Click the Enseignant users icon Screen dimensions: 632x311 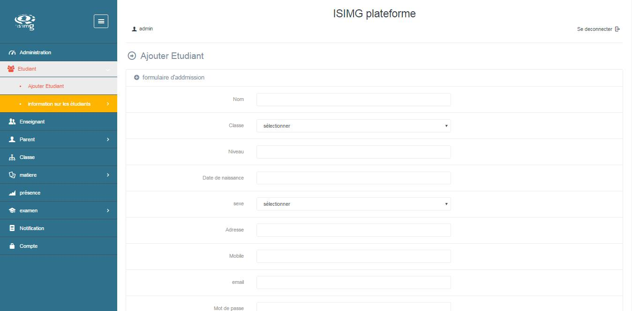13,122
